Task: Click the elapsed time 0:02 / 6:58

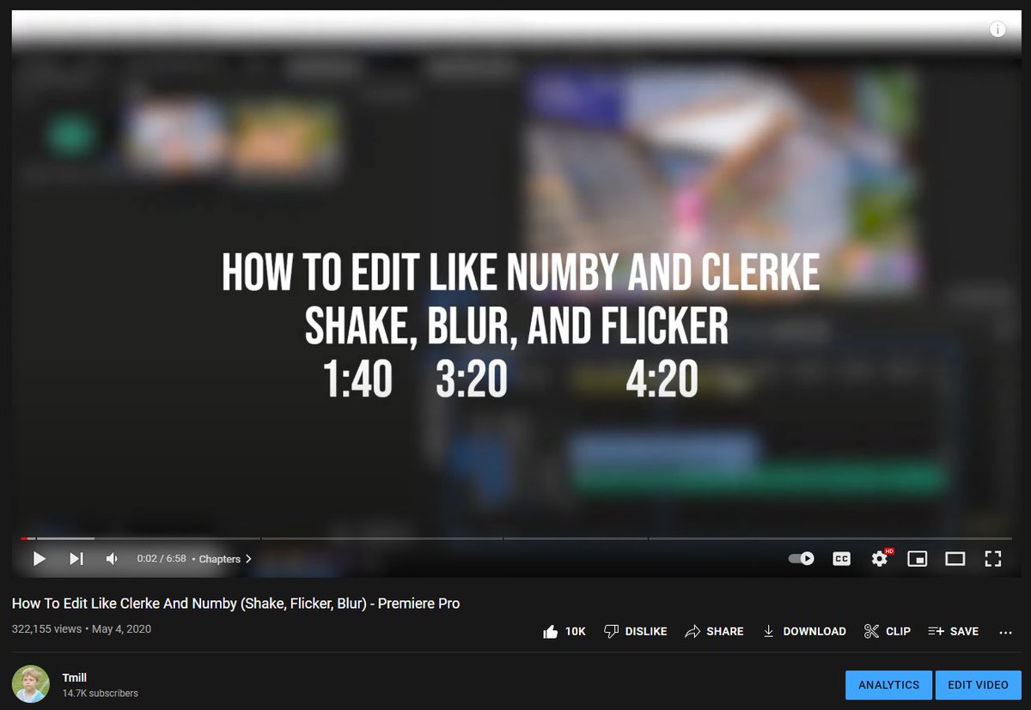Action: (162, 559)
